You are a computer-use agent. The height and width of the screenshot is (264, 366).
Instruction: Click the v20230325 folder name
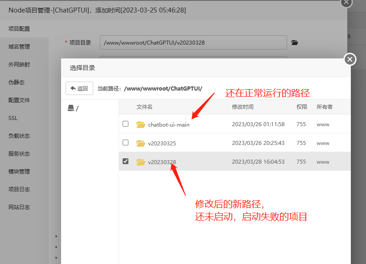click(x=162, y=143)
